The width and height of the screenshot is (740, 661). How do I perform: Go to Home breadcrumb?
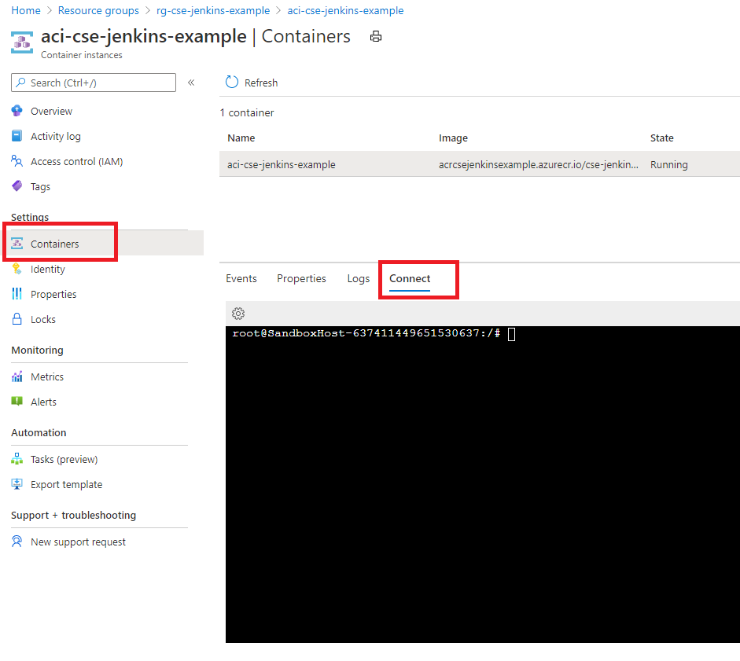tap(26, 10)
